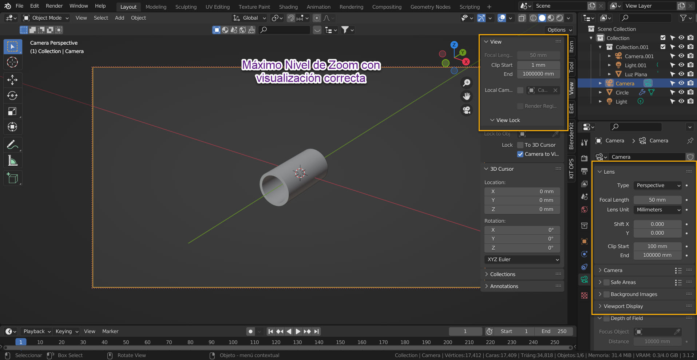
Task: Enable the Safe Areas checkbox
Action: pyautogui.click(x=607, y=282)
